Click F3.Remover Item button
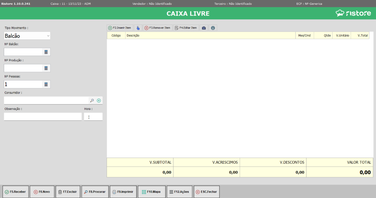Screen dimensions: 376x198 [x=157, y=28]
